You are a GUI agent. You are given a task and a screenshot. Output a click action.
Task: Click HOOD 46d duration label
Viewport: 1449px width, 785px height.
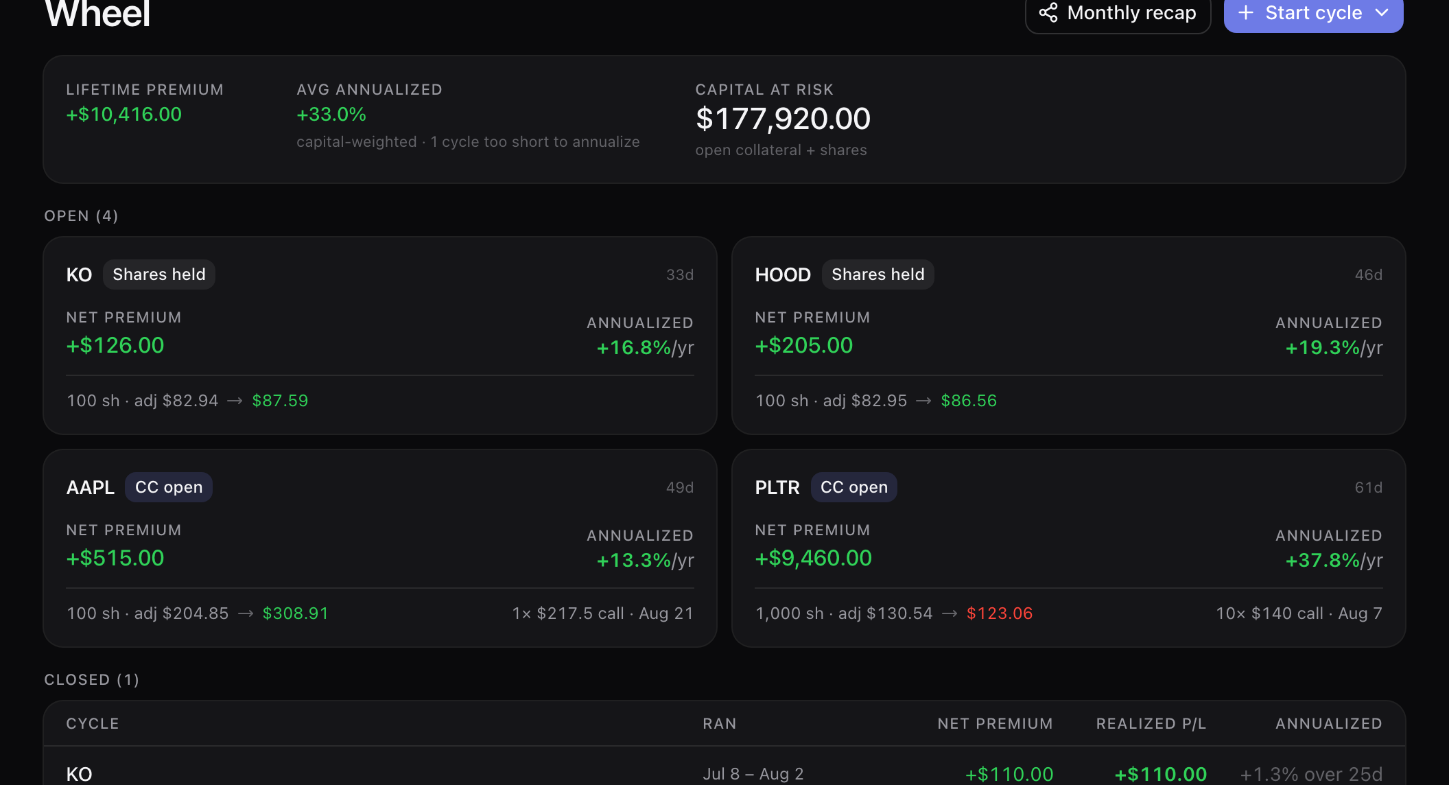(1369, 274)
